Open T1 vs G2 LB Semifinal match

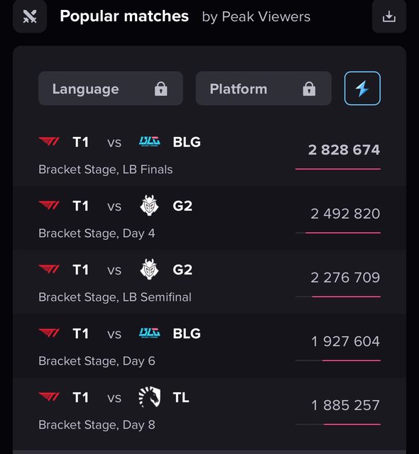pos(209,283)
